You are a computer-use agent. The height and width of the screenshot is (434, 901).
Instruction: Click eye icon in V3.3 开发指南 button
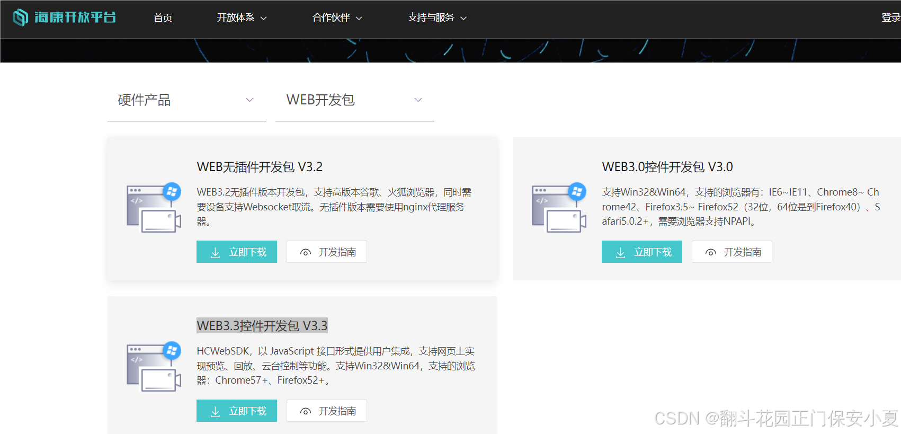[306, 412]
